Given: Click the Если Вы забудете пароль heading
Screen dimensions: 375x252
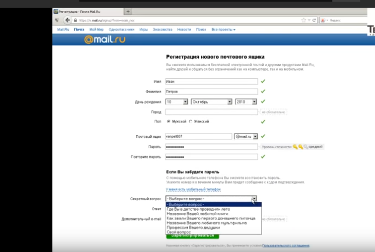Looking at the screenshot, I should 193,171.
